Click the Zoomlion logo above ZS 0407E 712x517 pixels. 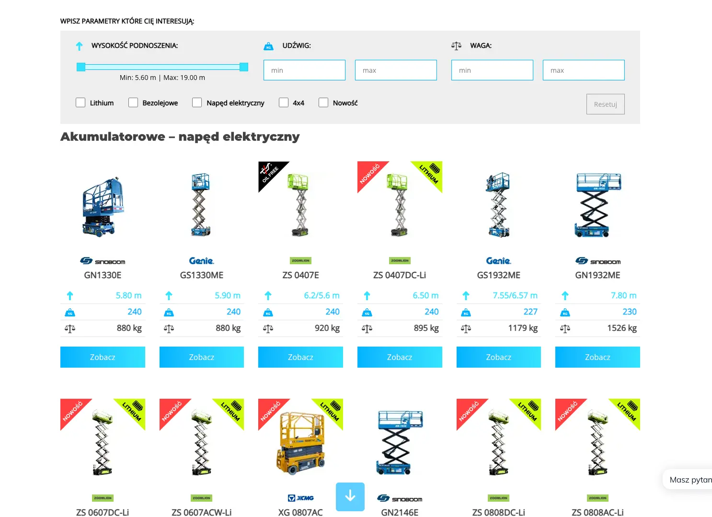click(300, 261)
